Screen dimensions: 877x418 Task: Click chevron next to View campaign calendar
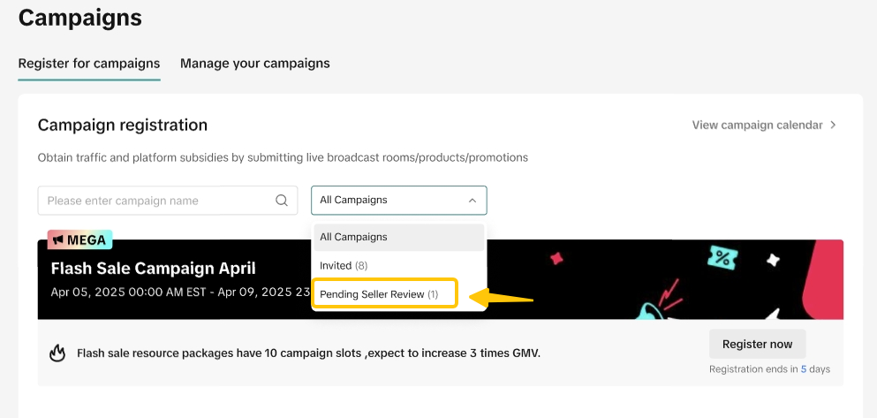pos(832,125)
